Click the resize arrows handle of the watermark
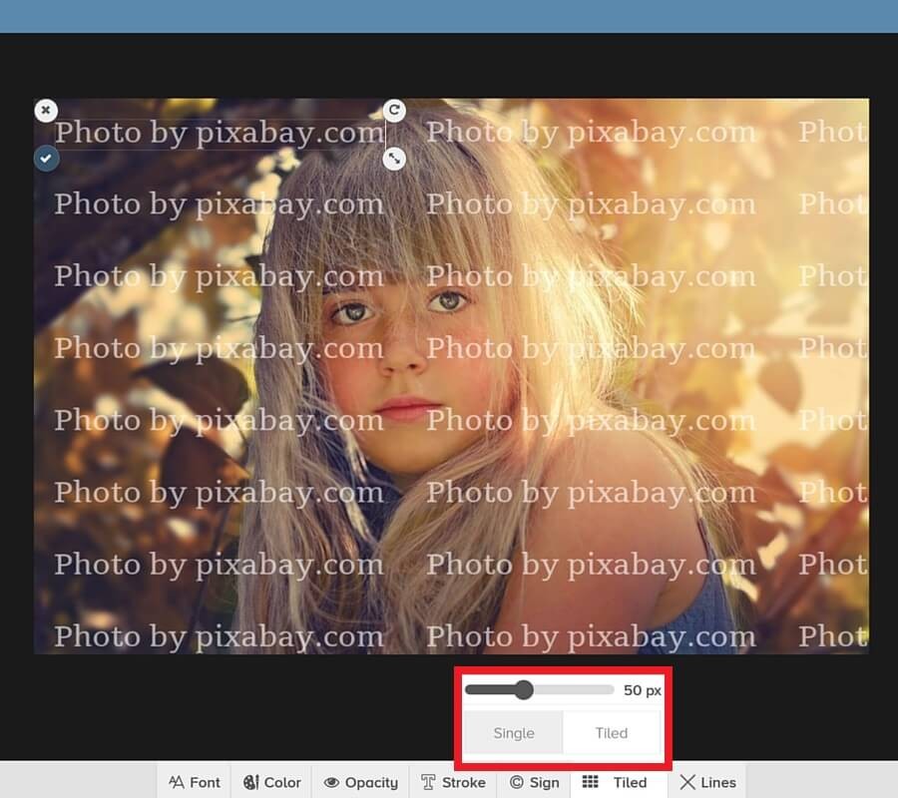 (394, 159)
